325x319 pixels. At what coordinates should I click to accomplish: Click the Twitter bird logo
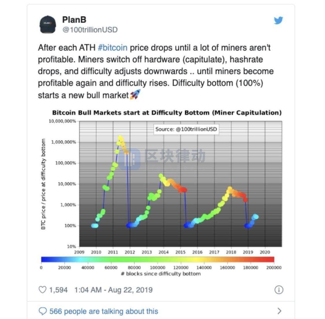click(x=278, y=20)
